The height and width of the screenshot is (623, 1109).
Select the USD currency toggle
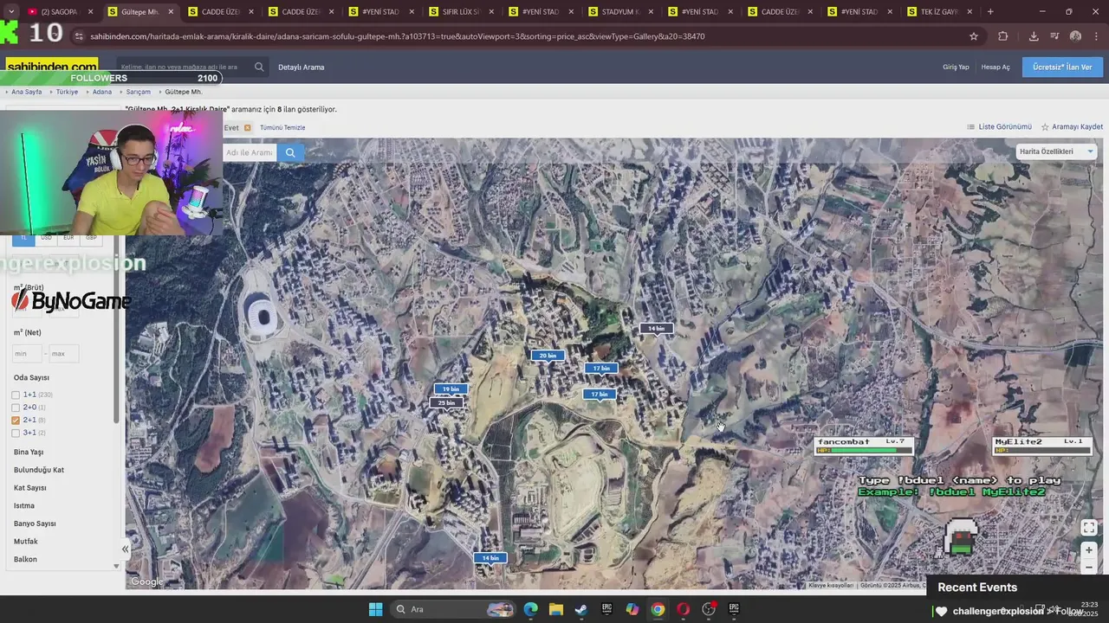coord(46,237)
